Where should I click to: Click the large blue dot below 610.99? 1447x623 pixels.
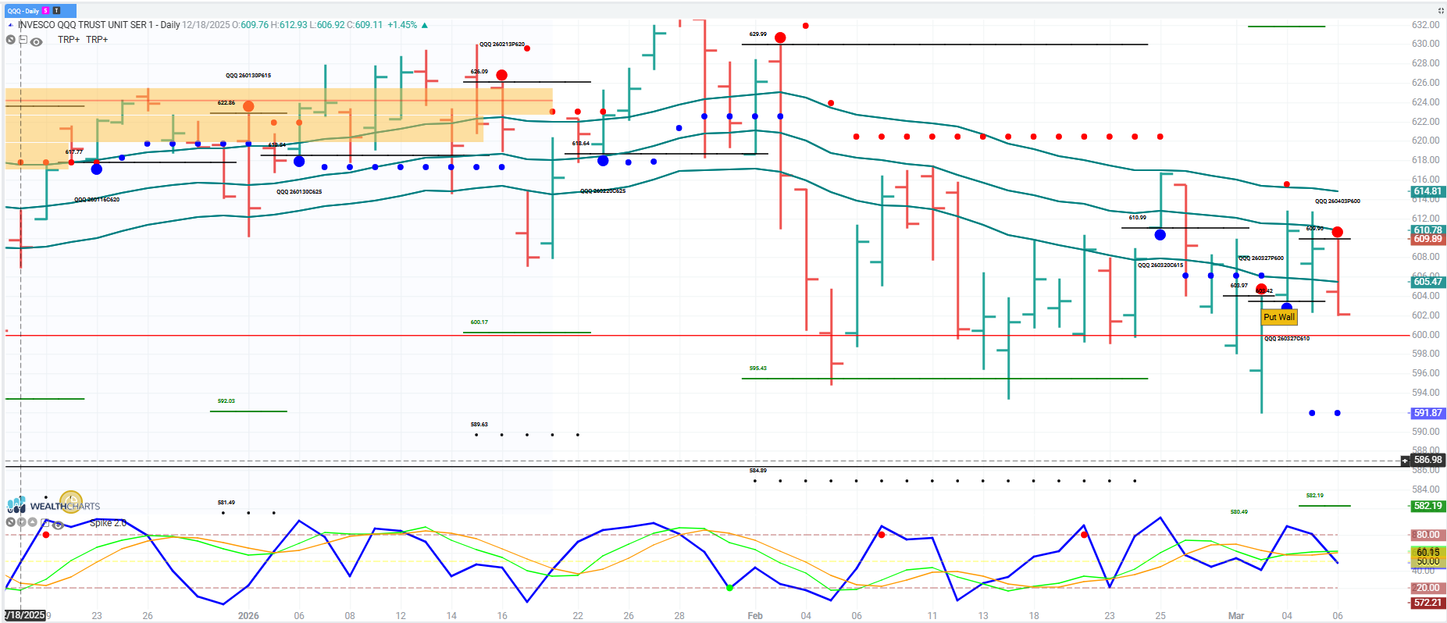pyautogui.click(x=1160, y=235)
